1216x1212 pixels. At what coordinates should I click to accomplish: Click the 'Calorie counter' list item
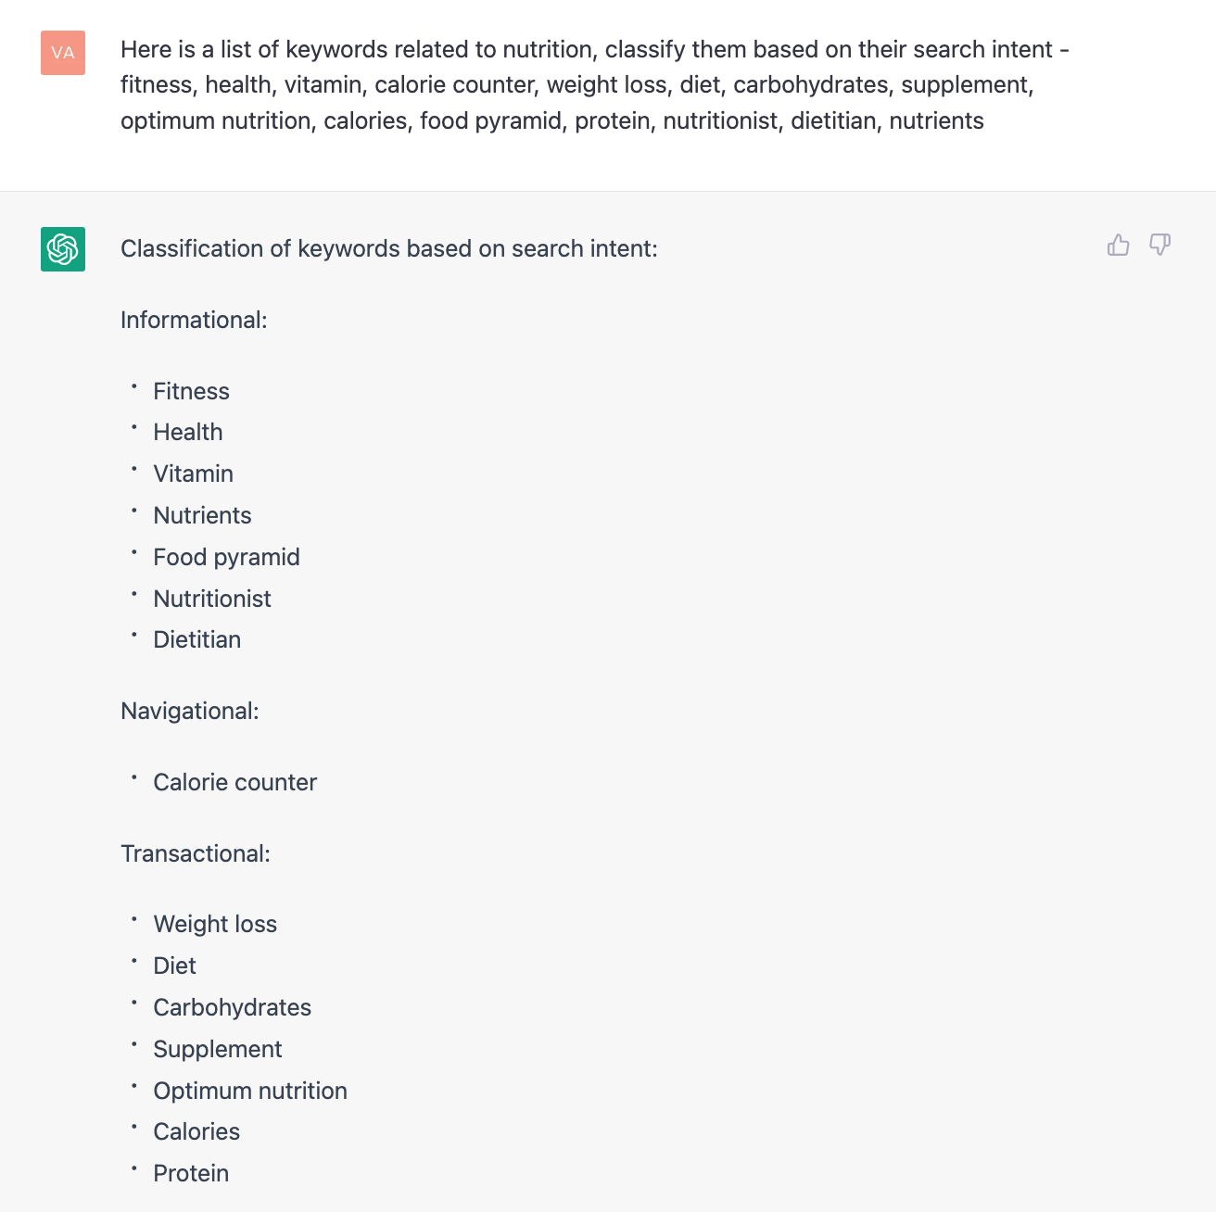click(235, 783)
